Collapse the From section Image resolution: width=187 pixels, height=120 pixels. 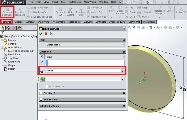[x=124, y=40]
